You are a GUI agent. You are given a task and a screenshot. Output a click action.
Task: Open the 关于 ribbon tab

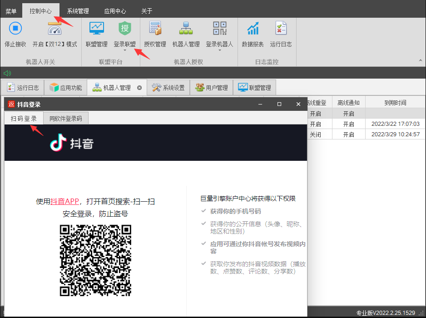coord(147,11)
